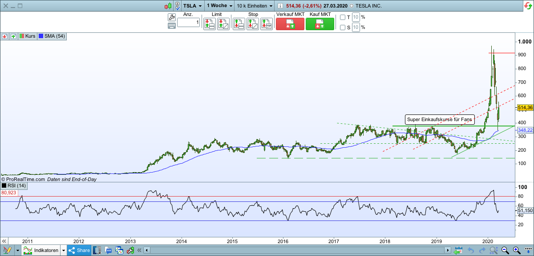
Task: Click the green up-arrow panel icon
Action: 13,36
